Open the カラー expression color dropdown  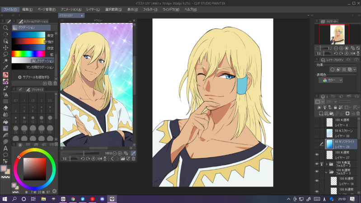[x=331, y=80]
